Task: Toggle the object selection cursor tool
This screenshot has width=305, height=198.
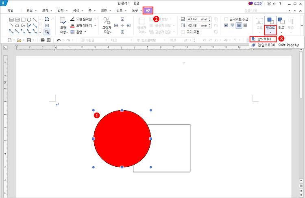Action: click(x=47, y=32)
